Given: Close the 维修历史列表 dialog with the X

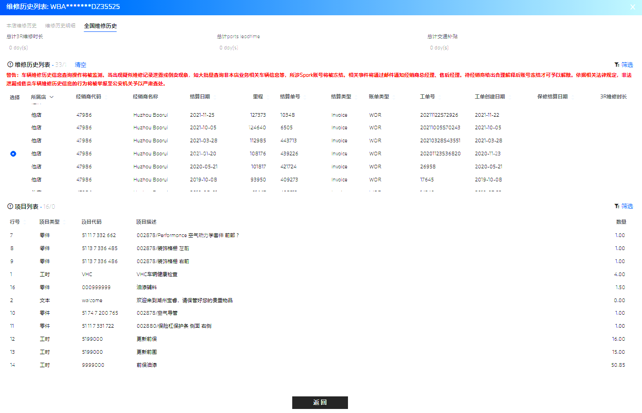Looking at the screenshot, I should pyautogui.click(x=633, y=7).
